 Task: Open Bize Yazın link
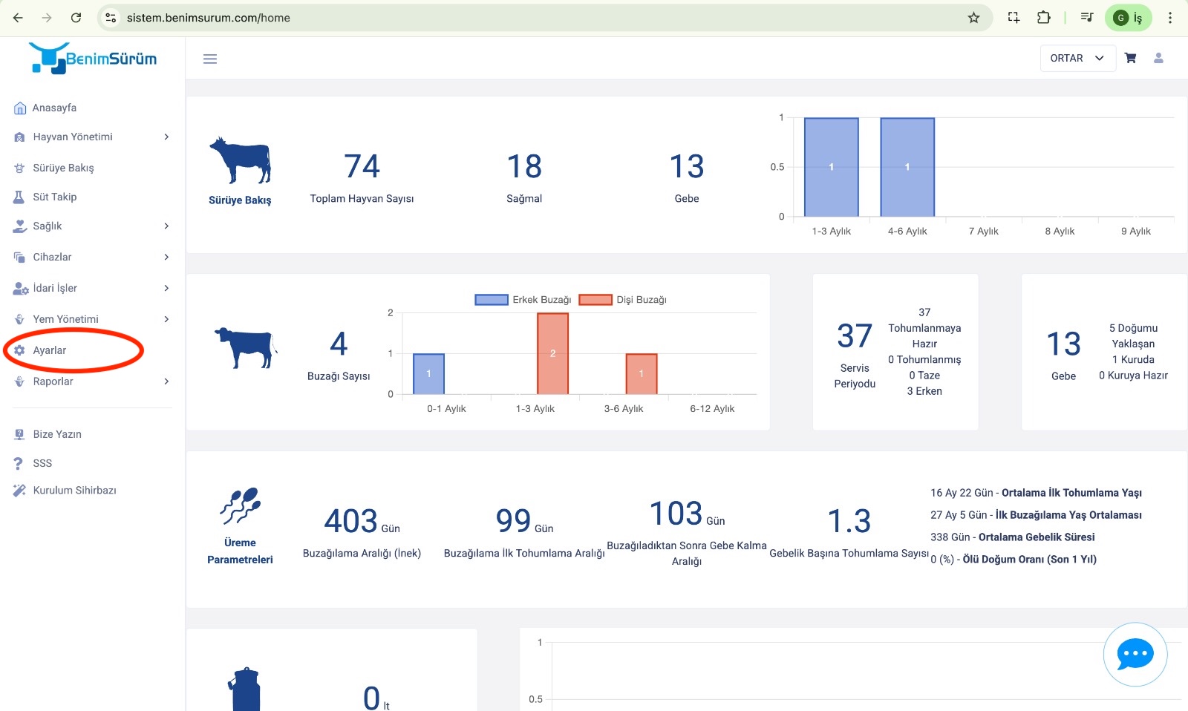(x=56, y=434)
